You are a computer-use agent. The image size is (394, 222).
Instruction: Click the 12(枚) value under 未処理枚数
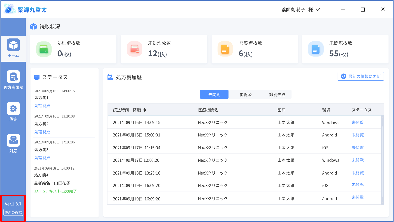(x=157, y=54)
